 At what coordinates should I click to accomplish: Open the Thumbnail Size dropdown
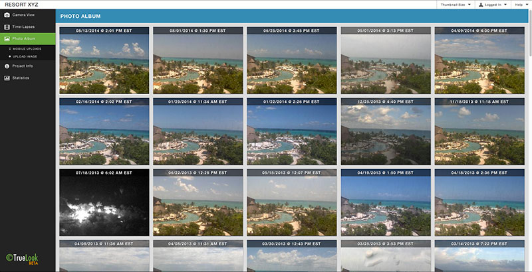[456, 5]
